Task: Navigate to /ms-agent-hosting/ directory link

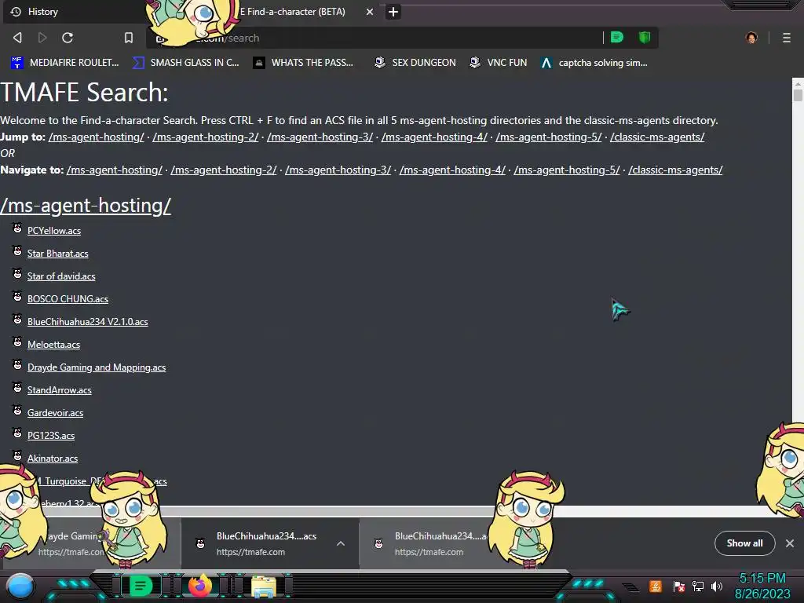Action: coord(115,170)
